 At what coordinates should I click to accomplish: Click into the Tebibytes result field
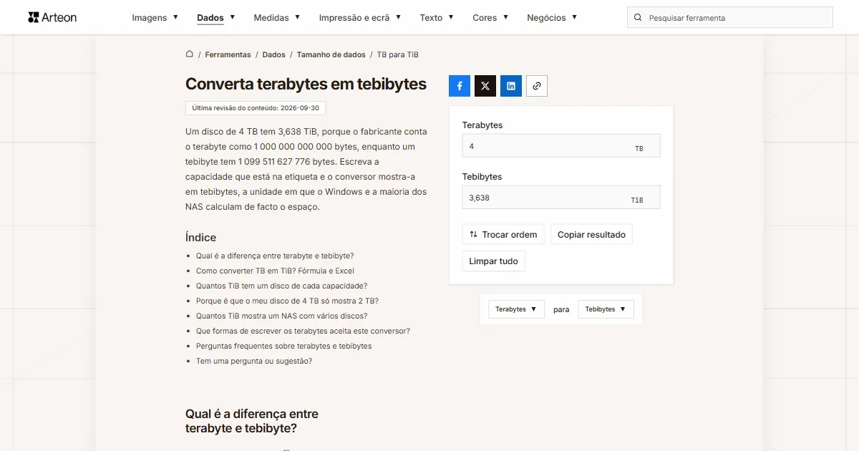click(561, 198)
